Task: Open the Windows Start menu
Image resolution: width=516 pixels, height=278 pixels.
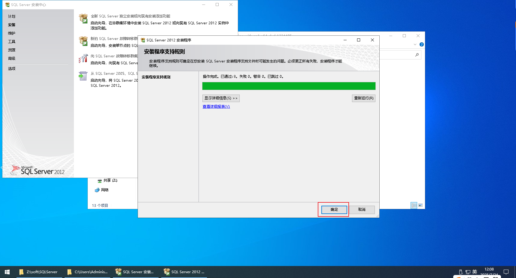Action: (7, 272)
